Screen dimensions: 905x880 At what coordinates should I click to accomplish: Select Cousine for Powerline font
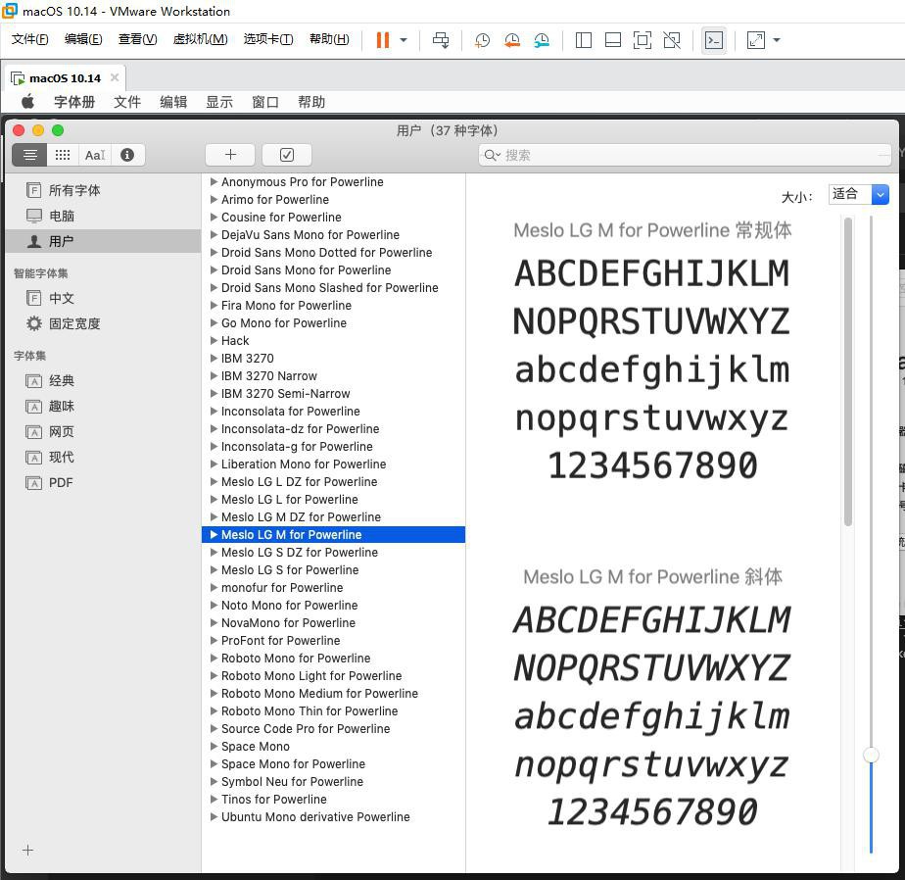pos(333,218)
